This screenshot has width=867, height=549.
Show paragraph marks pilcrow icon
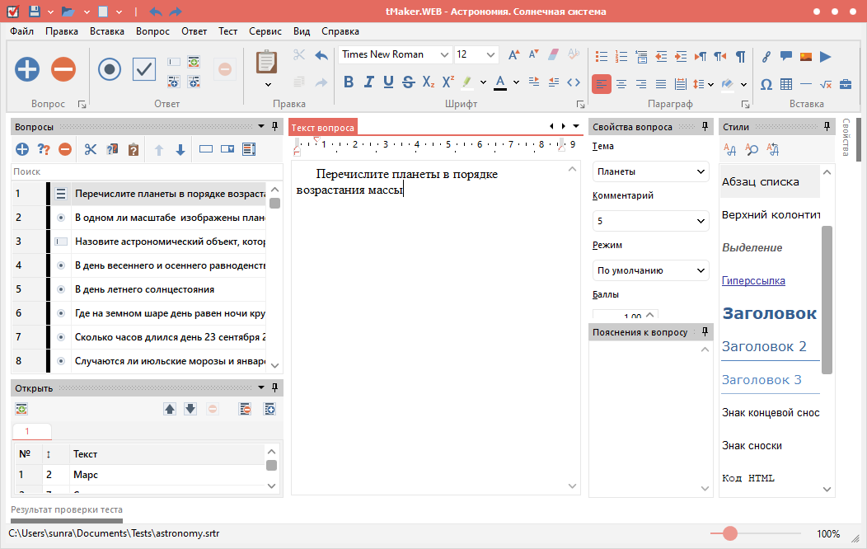click(x=740, y=56)
